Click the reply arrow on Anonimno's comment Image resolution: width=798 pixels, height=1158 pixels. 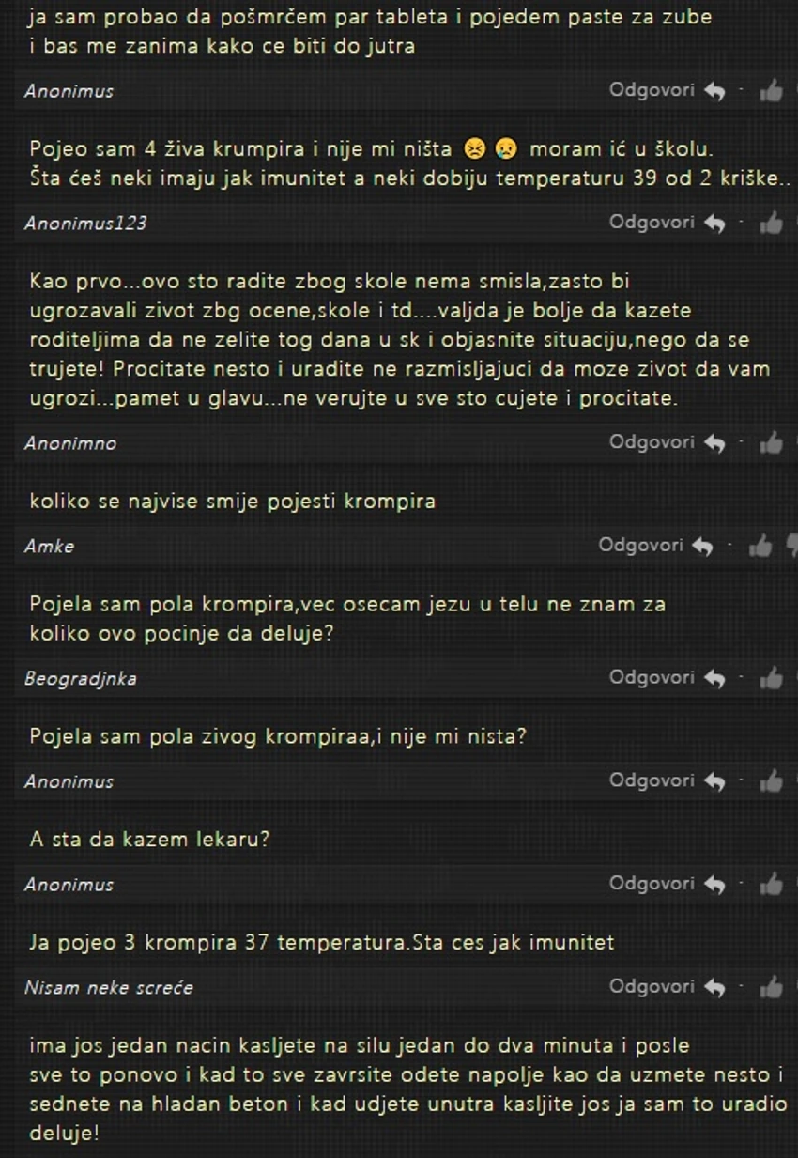[714, 443]
